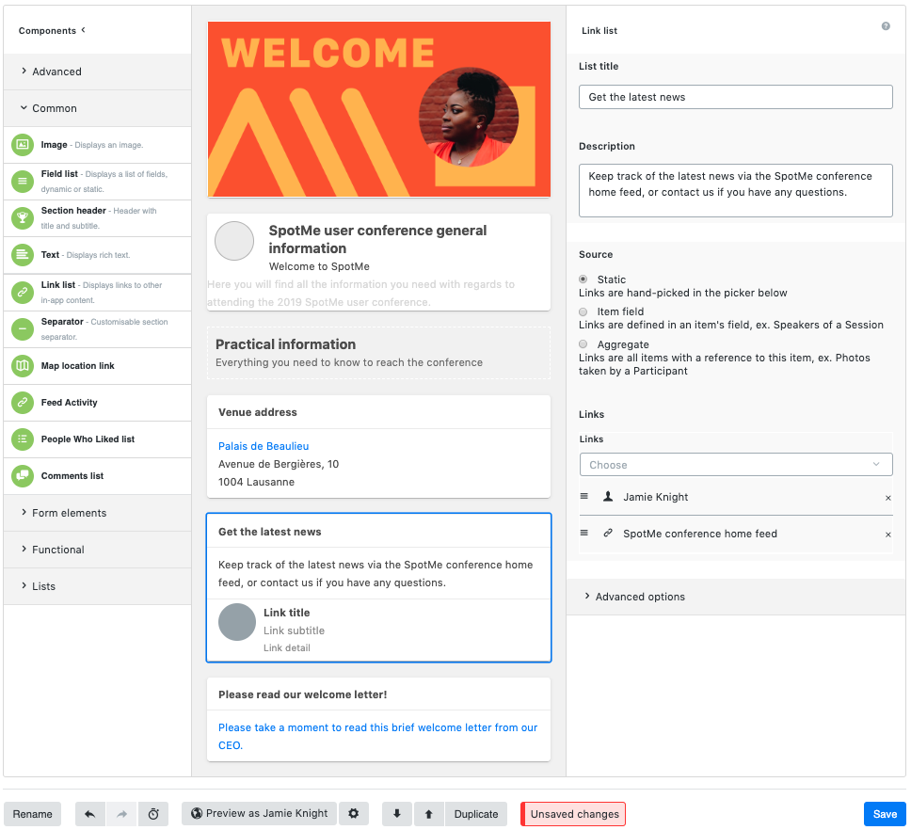Viewport: 911px width, 830px height.
Task: Expand the Functional section
Action: (97, 550)
